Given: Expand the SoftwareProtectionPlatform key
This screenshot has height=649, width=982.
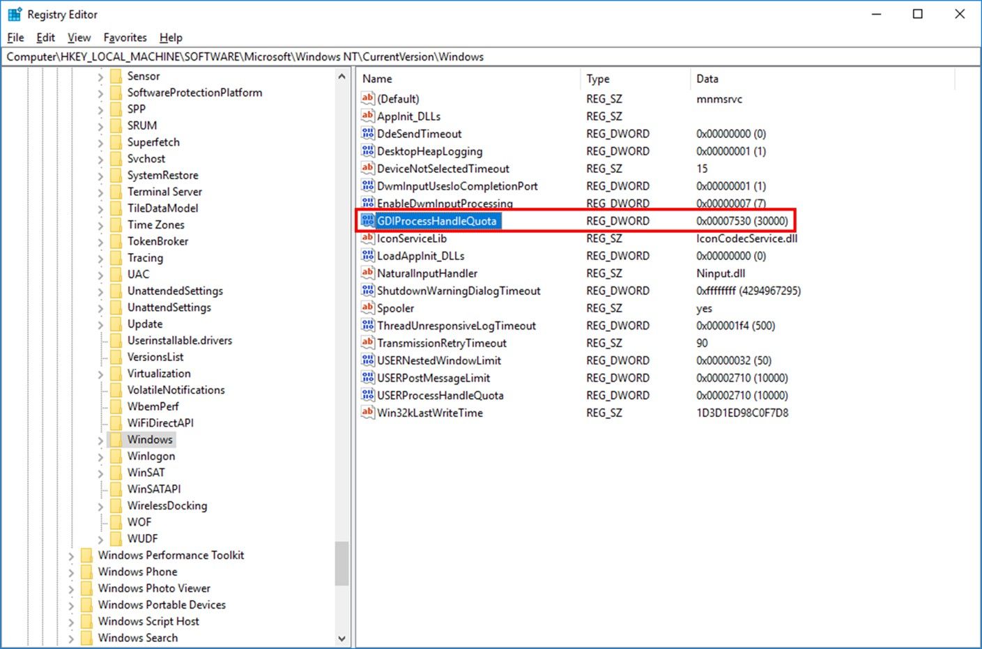Looking at the screenshot, I should click(100, 93).
